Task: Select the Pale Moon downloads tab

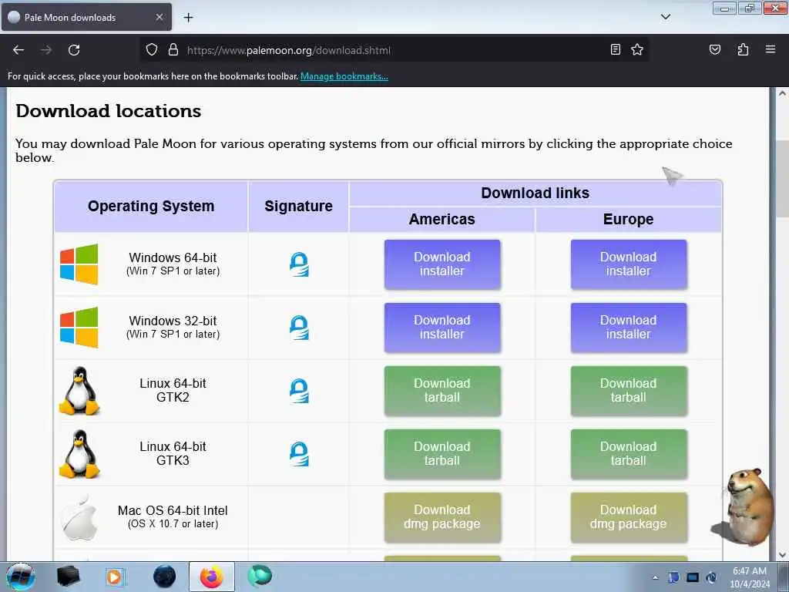Action: [x=86, y=17]
